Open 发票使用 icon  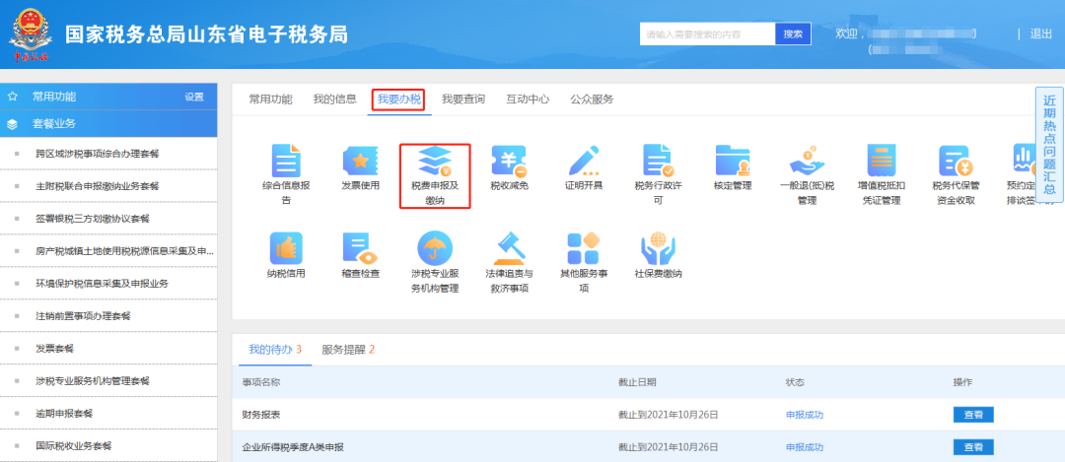[361, 162]
